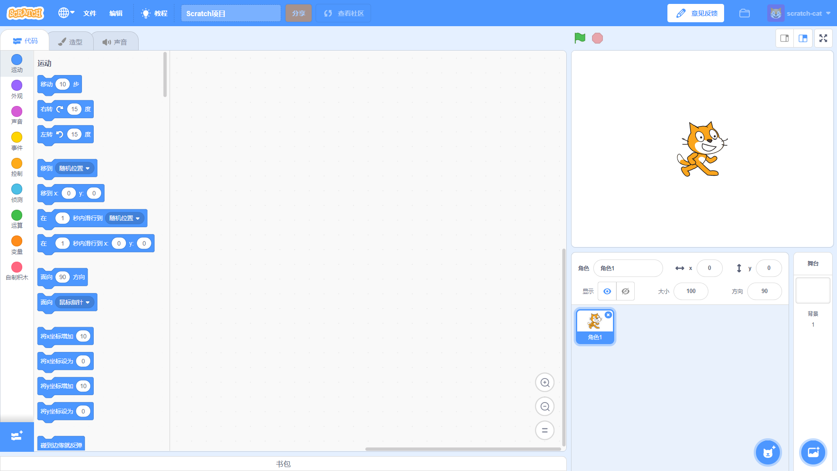Switch to small stage layout
Viewport: 837px width, 471px height.
point(785,38)
